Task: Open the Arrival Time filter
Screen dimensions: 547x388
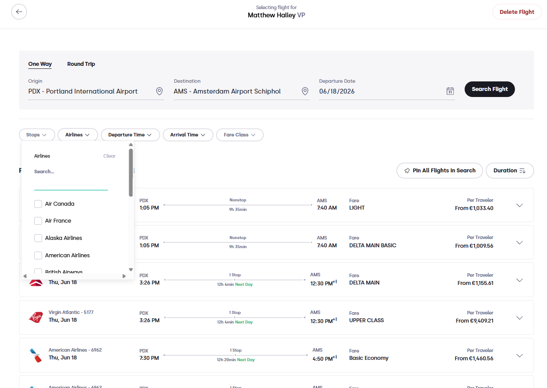Action: [x=188, y=135]
